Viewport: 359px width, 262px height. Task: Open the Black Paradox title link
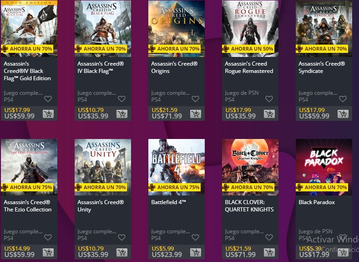click(317, 202)
